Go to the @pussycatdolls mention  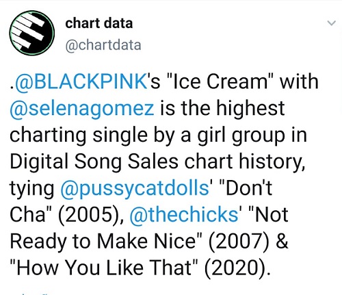tap(135, 188)
